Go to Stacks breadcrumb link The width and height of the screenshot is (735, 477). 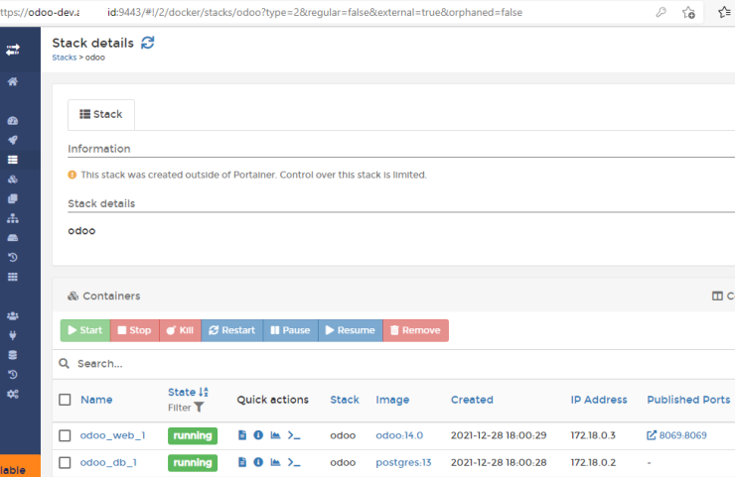coord(65,58)
